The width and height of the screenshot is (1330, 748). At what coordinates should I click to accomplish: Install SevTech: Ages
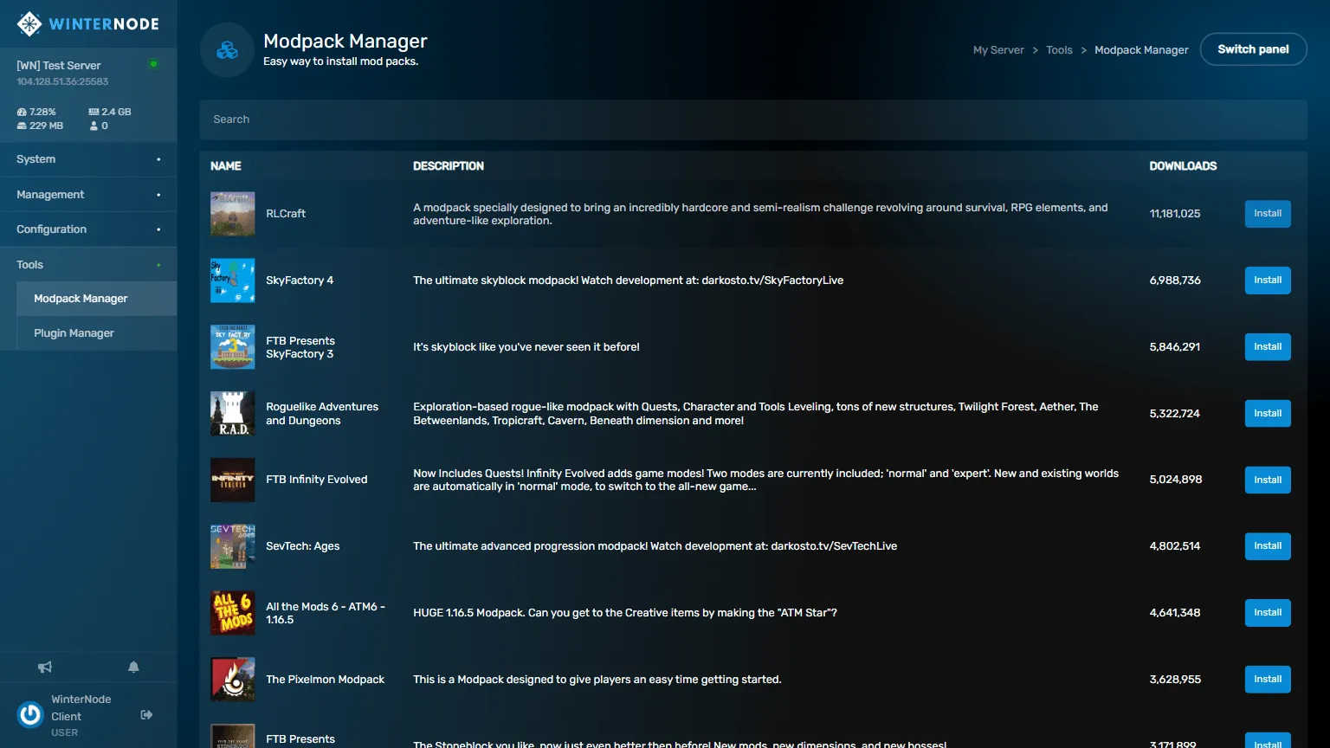pyautogui.click(x=1268, y=546)
